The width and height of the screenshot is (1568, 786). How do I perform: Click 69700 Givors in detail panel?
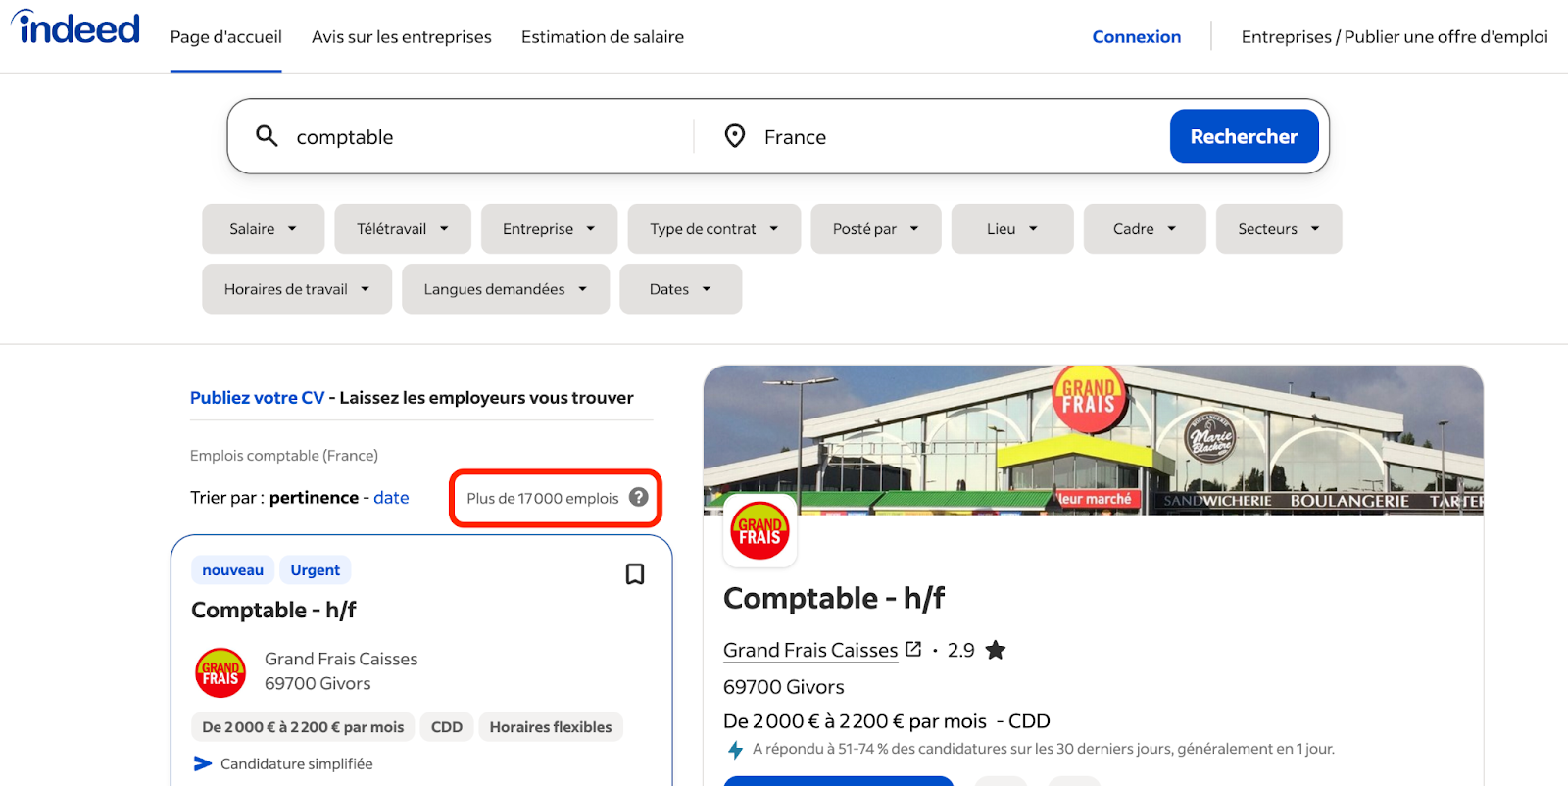(784, 687)
